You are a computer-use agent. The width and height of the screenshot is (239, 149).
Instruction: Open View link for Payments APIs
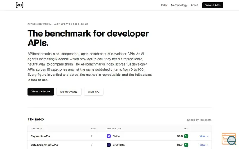click(x=204, y=136)
